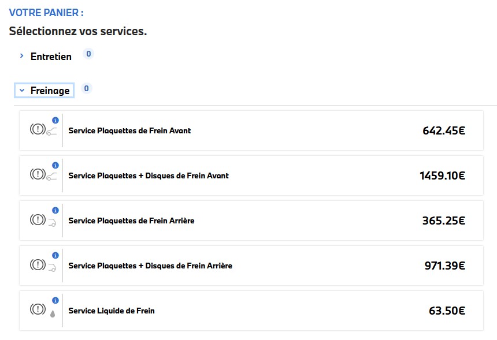Viewport: 497px width, 340px height.
Task: Click the 365.25€ rear pads price
Action: 443,221
